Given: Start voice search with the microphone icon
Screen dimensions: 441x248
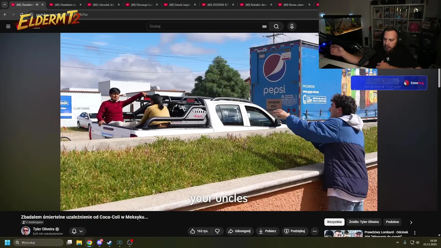Looking at the screenshot, I should pyautogui.click(x=292, y=27).
